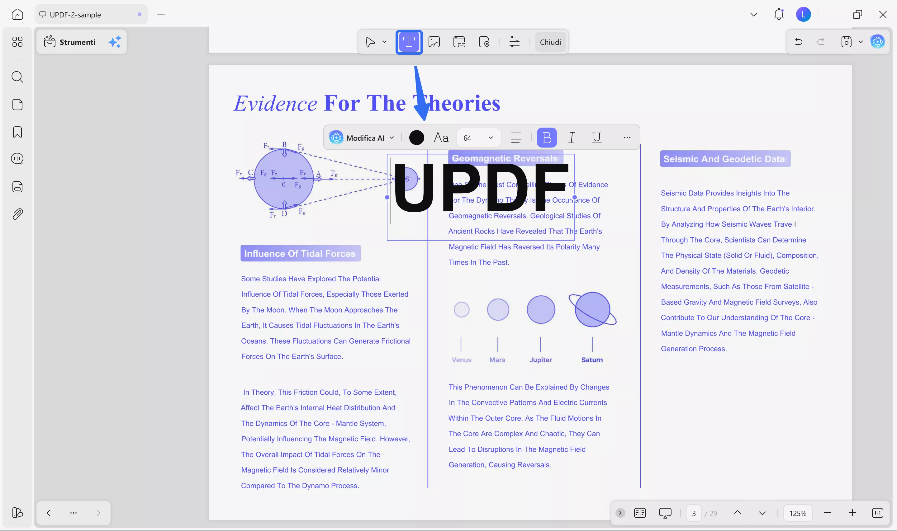The height and width of the screenshot is (531, 897).
Task: Open the search panel in the sidebar
Action: click(17, 77)
